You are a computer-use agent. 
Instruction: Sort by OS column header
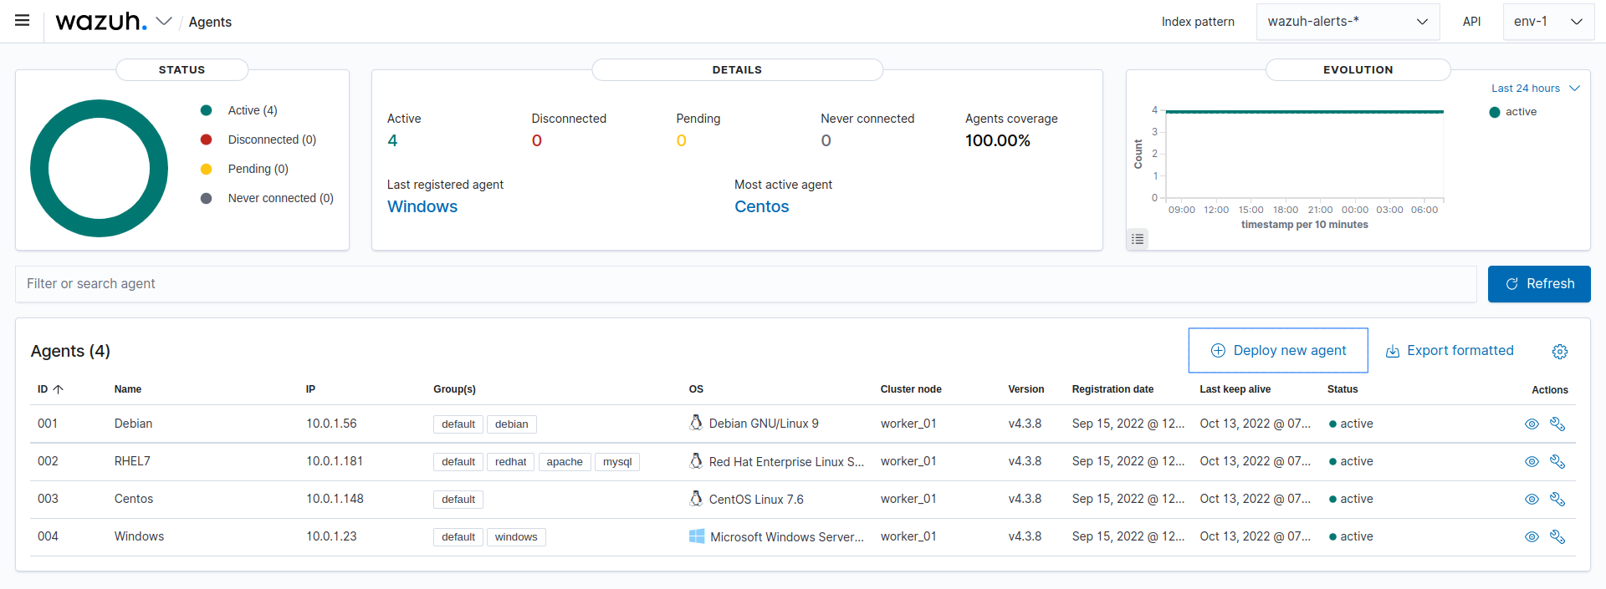click(x=696, y=389)
